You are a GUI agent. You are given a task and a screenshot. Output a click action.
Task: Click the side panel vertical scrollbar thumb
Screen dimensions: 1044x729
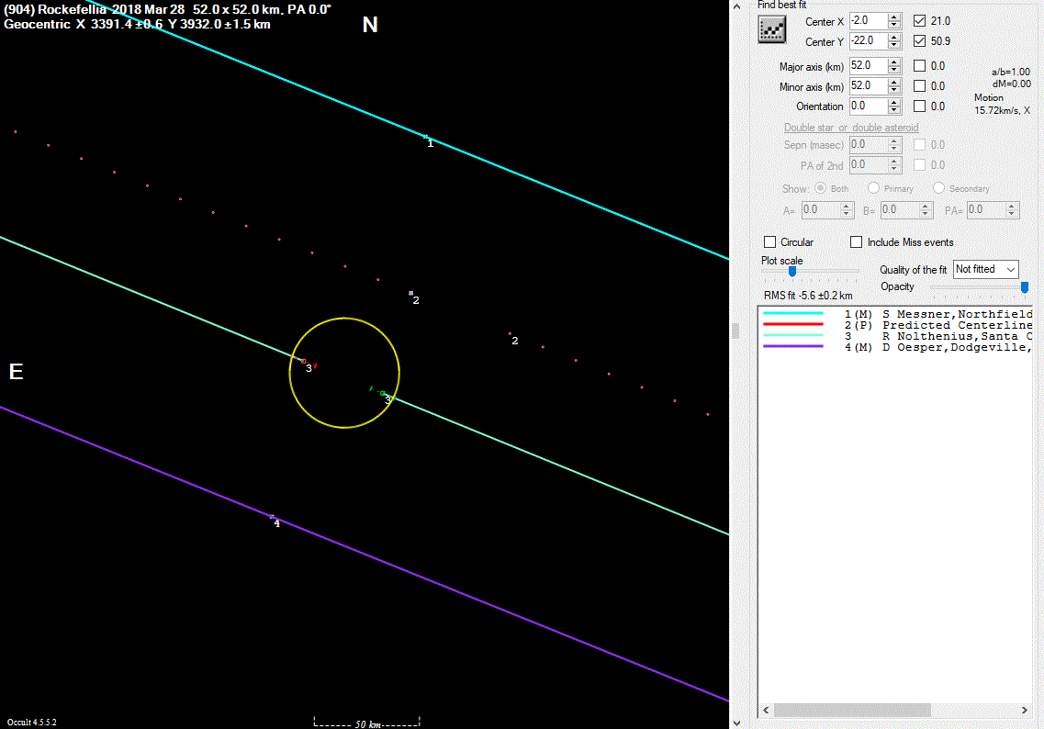pyautogui.click(x=735, y=331)
